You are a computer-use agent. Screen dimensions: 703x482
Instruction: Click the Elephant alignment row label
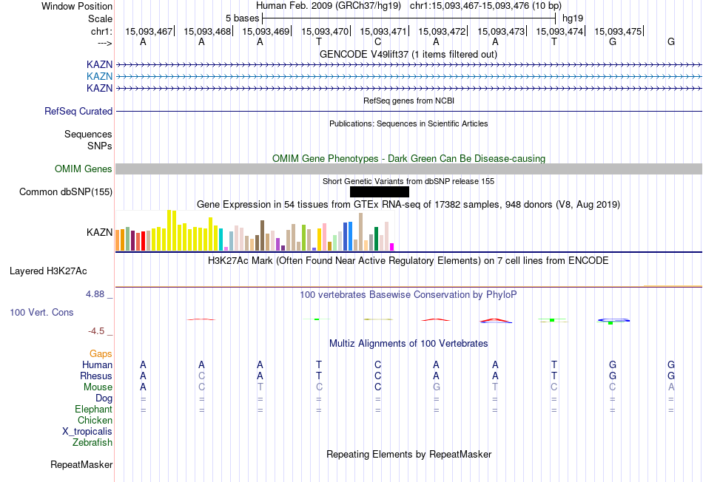93,409
